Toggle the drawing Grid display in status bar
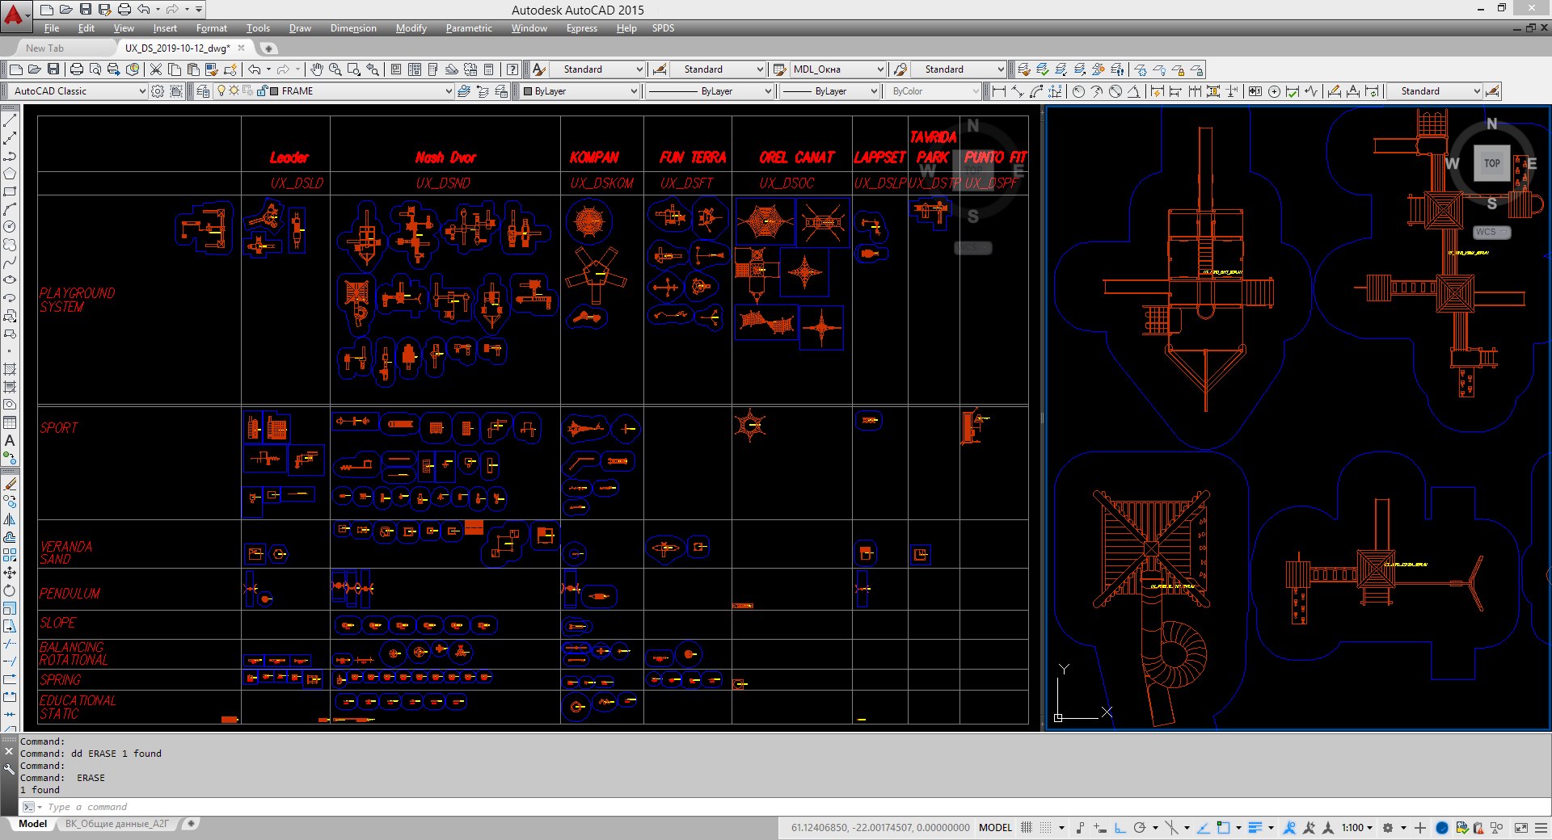Viewport: 1552px width, 840px height. [1027, 827]
